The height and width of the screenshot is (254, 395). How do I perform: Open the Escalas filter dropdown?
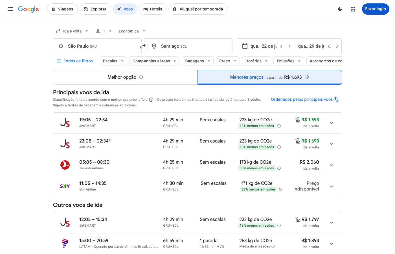pos(113,61)
